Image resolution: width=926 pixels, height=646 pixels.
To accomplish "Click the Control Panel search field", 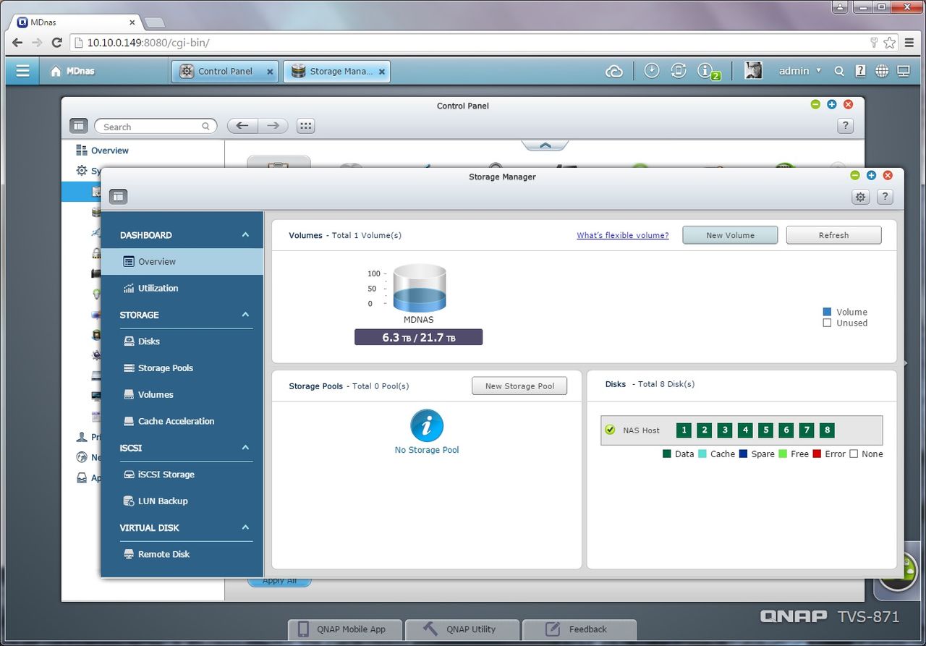I will [x=156, y=127].
